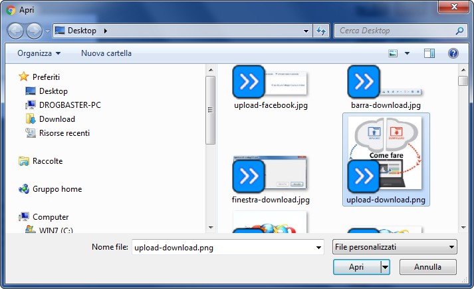
Task: Open the address bar history dropdown
Action: tap(306, 31)
